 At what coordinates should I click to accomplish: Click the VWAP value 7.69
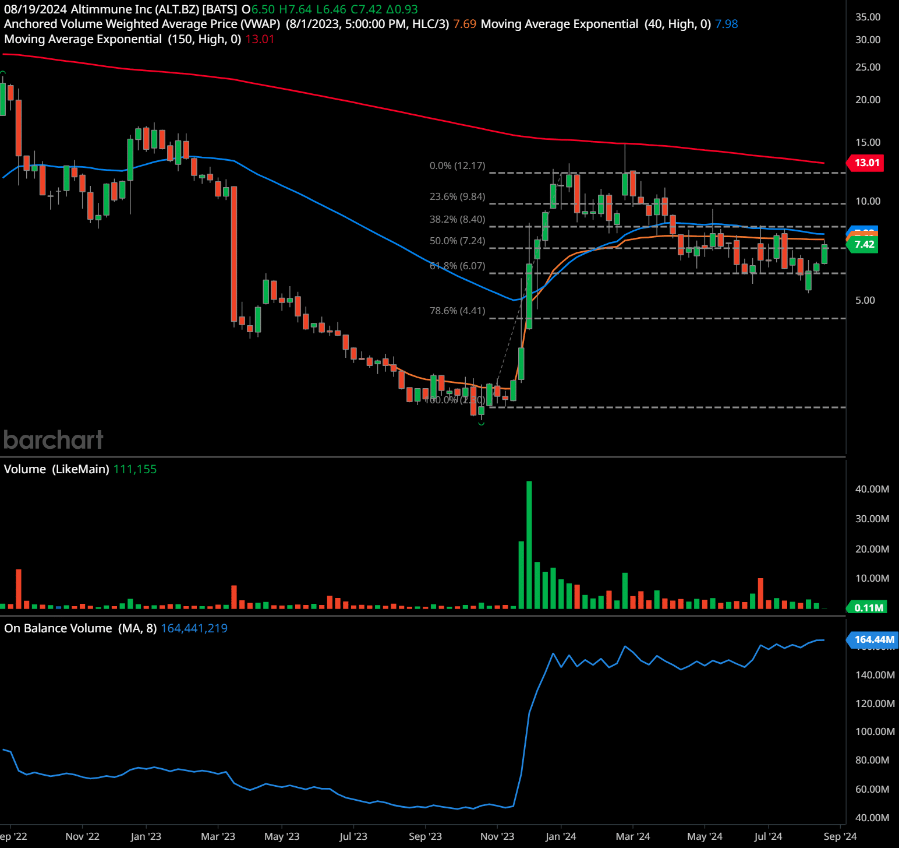(x=465, y=24)
